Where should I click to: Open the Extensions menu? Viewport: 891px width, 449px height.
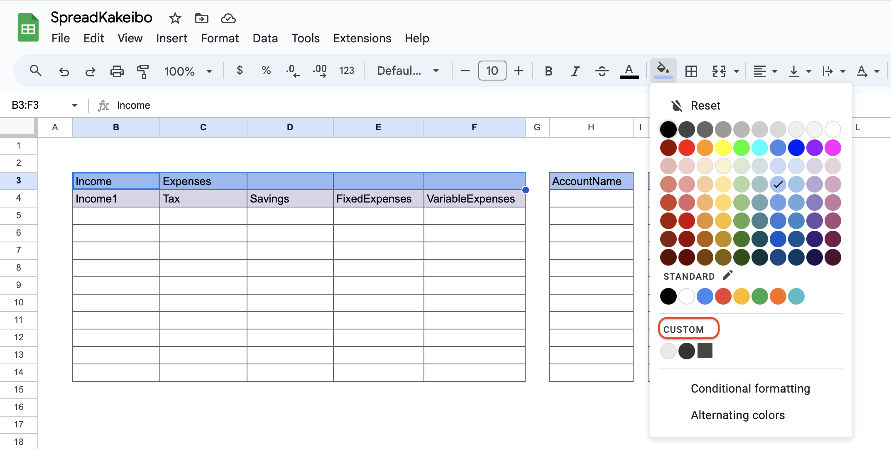point(362,38)
